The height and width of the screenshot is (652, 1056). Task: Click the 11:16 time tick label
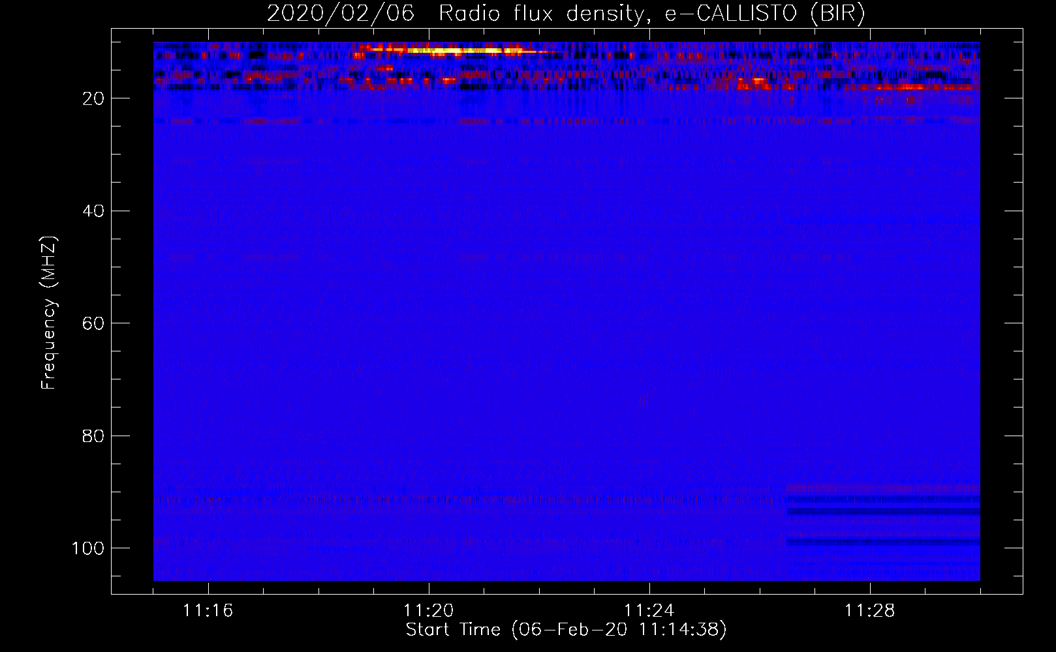point(208,611)
